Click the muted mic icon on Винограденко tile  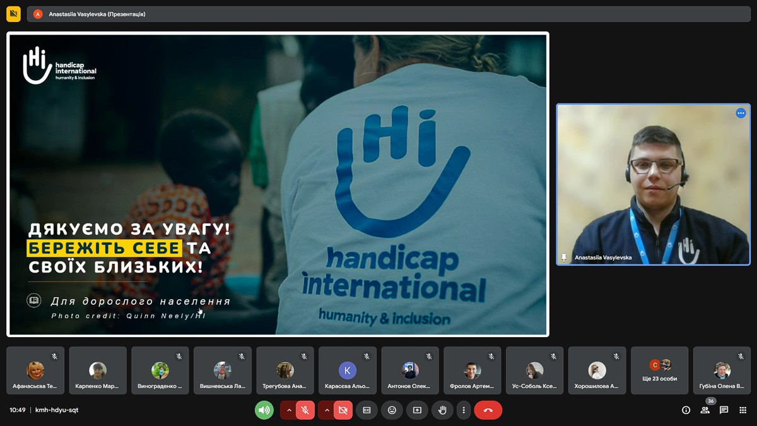click(179, 357)
